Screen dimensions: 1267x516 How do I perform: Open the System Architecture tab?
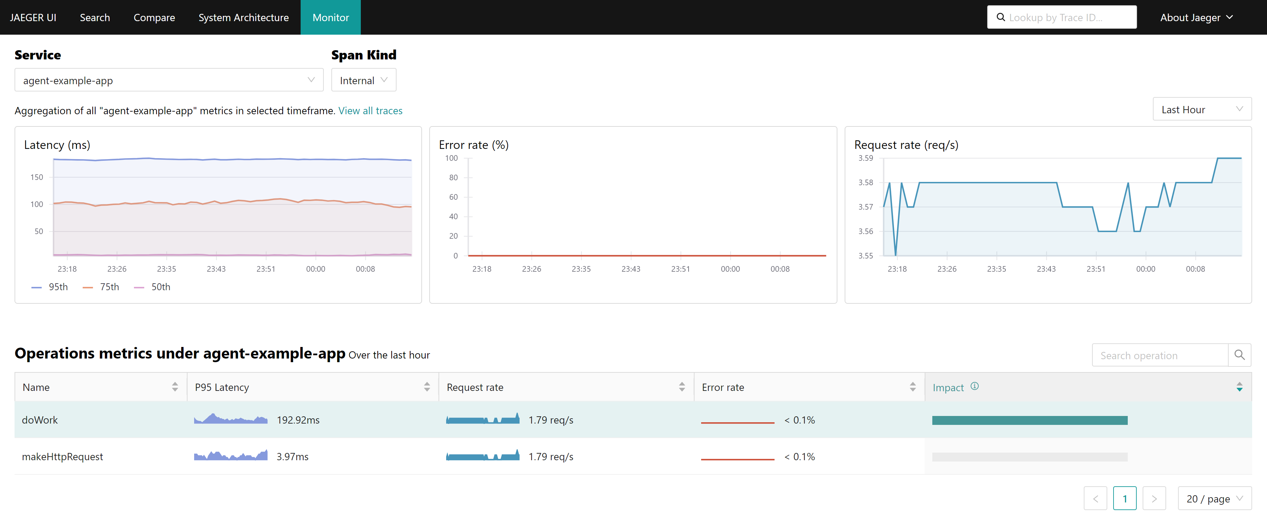[x=243, y=18]
